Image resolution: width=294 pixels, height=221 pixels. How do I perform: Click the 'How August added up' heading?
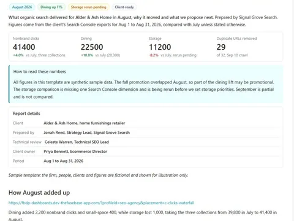(39, 193)
